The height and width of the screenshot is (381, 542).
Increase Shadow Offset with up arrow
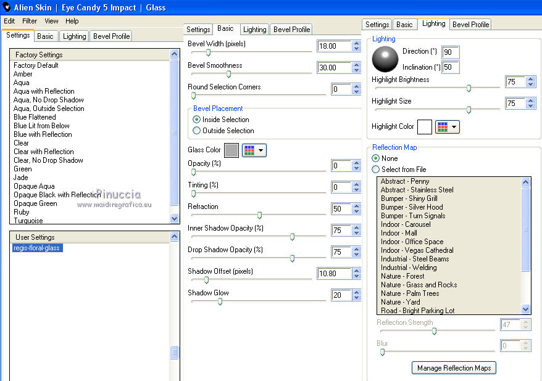click(x=356, y=271)
